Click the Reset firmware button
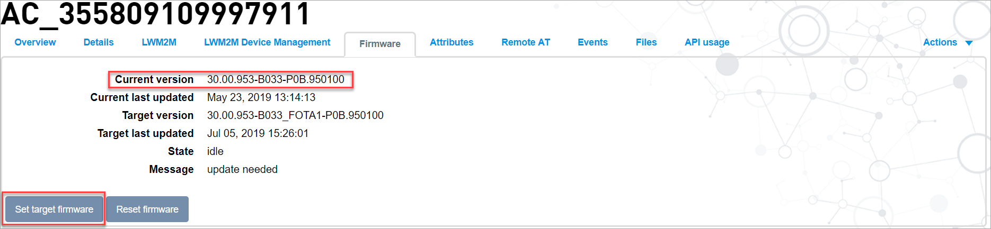Image resolution: width=991 pixels, height=229 pixels. pyautogui.click(x=147, y=209)
